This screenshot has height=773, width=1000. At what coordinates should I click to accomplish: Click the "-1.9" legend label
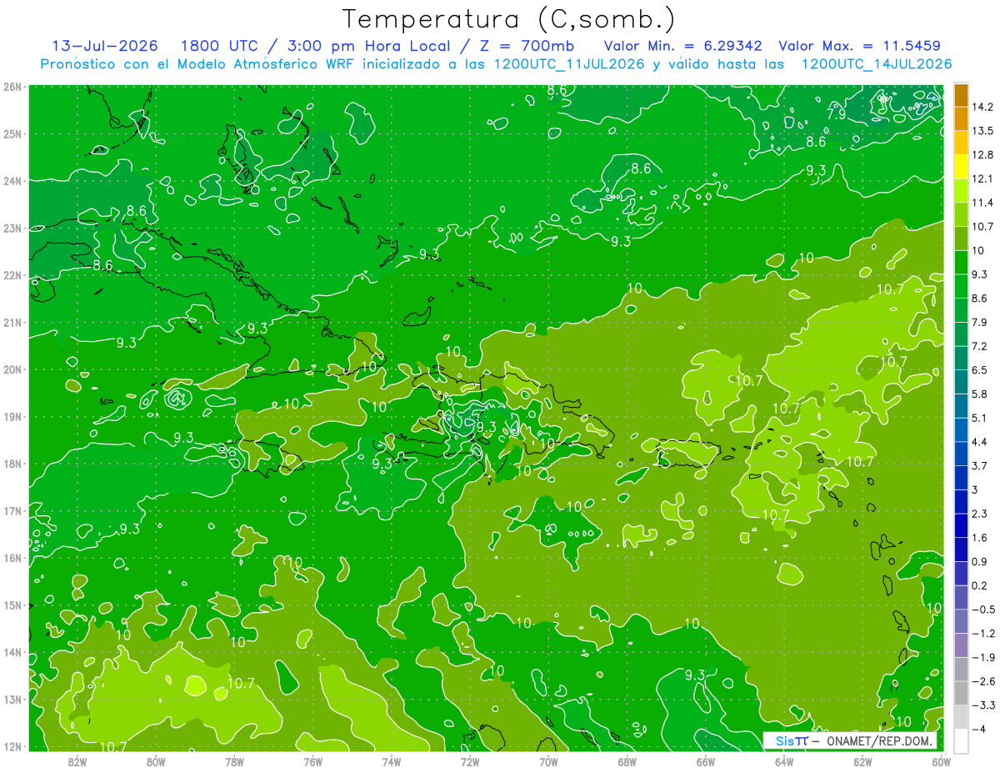[x=982, y=657]
